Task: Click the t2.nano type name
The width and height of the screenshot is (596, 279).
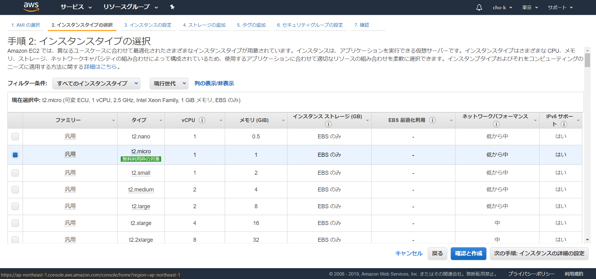Action: [x=141, y=137]
